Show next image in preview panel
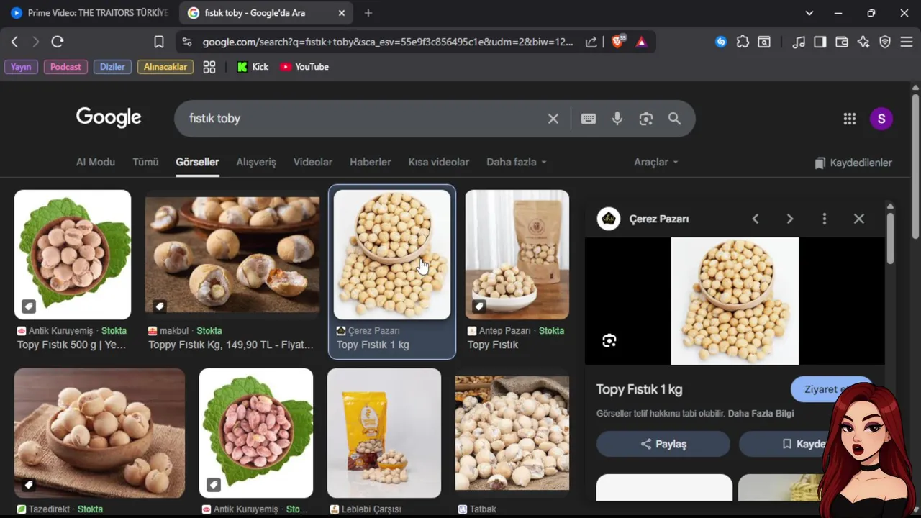The width and height of the screenshot is (921, 518). coord(790,219)
